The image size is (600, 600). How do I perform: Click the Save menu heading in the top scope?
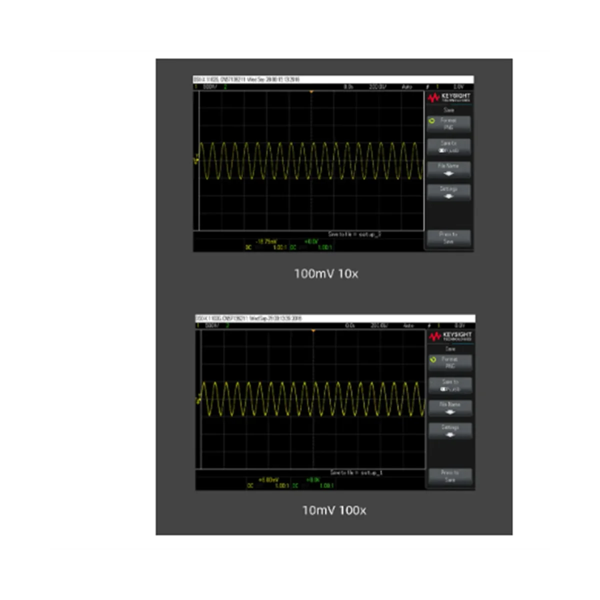[449, 110]
